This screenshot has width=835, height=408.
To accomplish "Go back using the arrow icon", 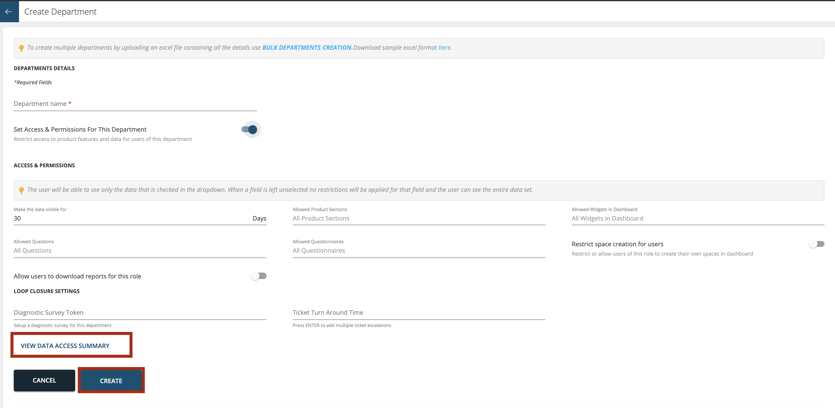I will [x=9, y=12].
